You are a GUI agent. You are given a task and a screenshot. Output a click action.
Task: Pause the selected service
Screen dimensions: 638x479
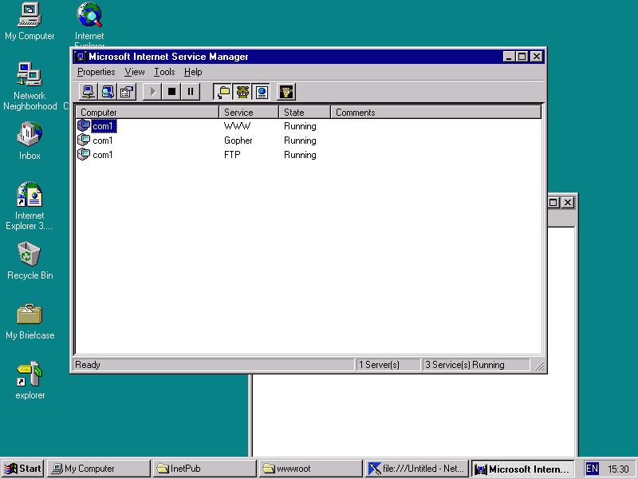(191, 92)
